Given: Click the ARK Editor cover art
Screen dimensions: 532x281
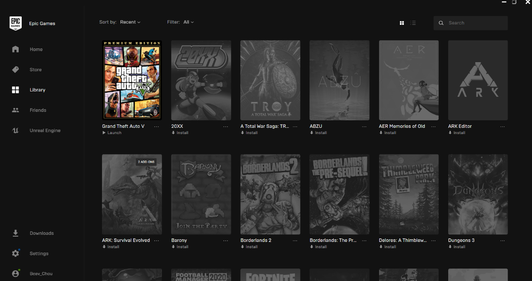Looking at the screenshot, I should coord(478,80).
